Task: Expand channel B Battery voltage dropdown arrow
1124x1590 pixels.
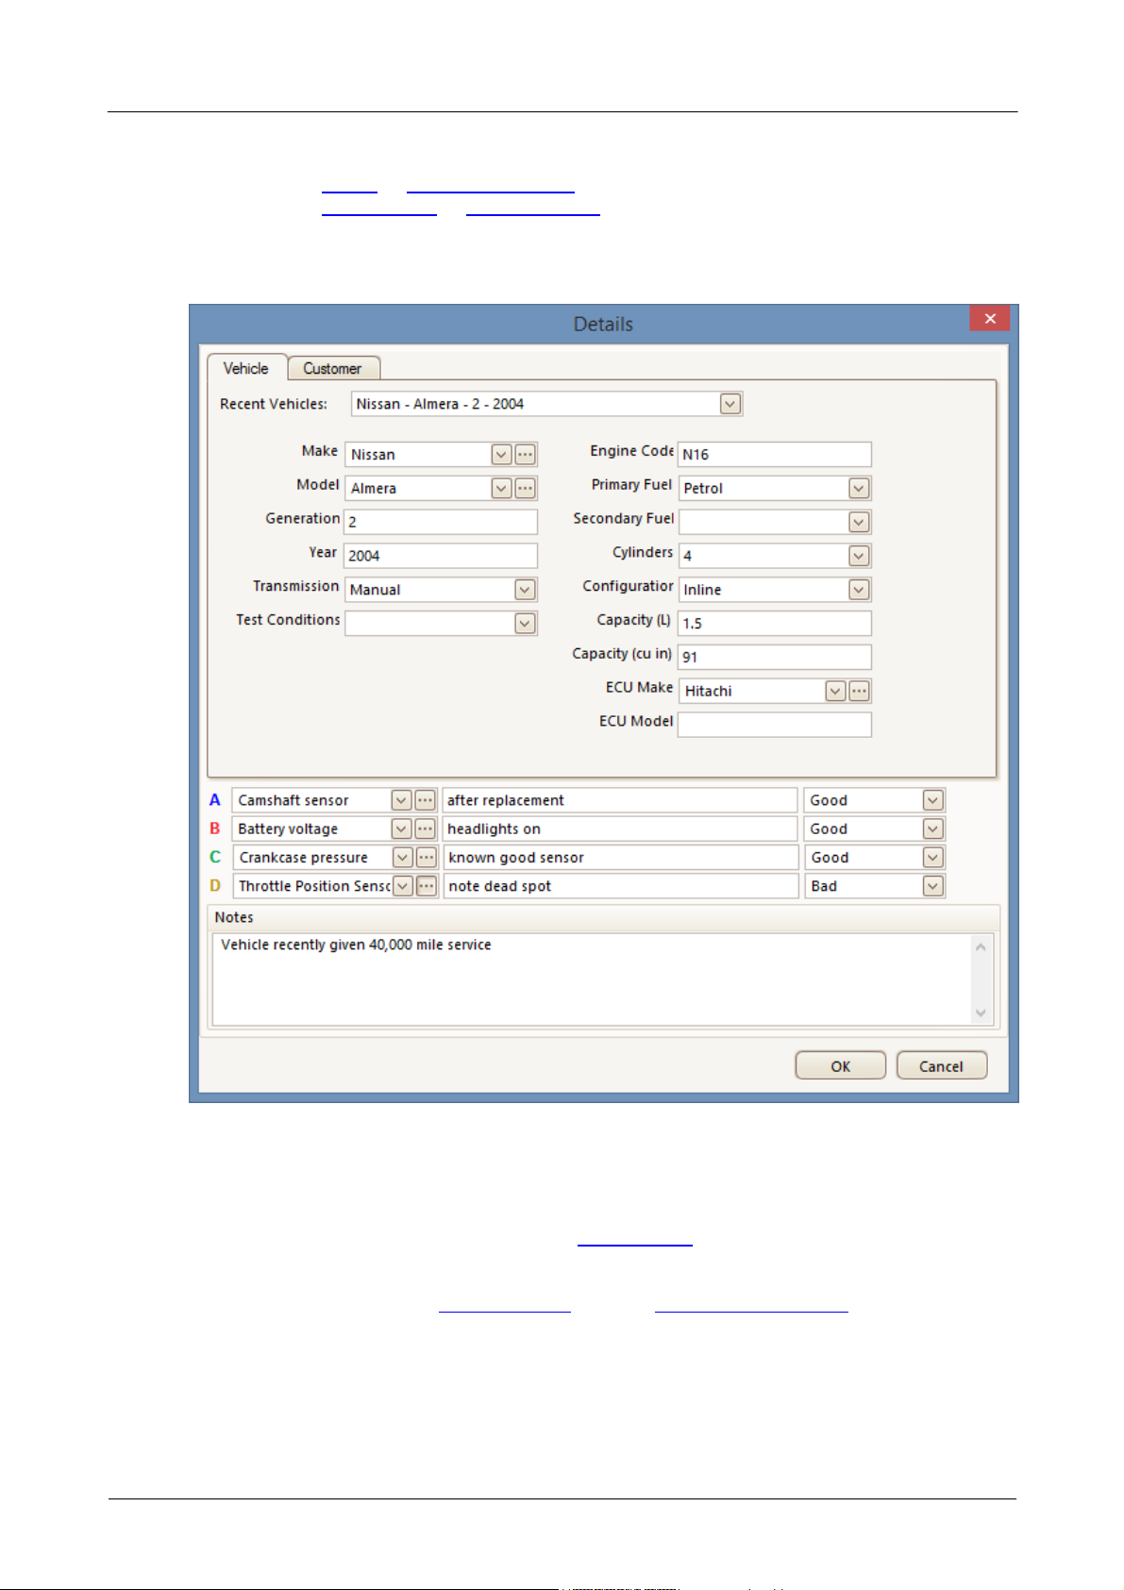Action: pos(401,829)
